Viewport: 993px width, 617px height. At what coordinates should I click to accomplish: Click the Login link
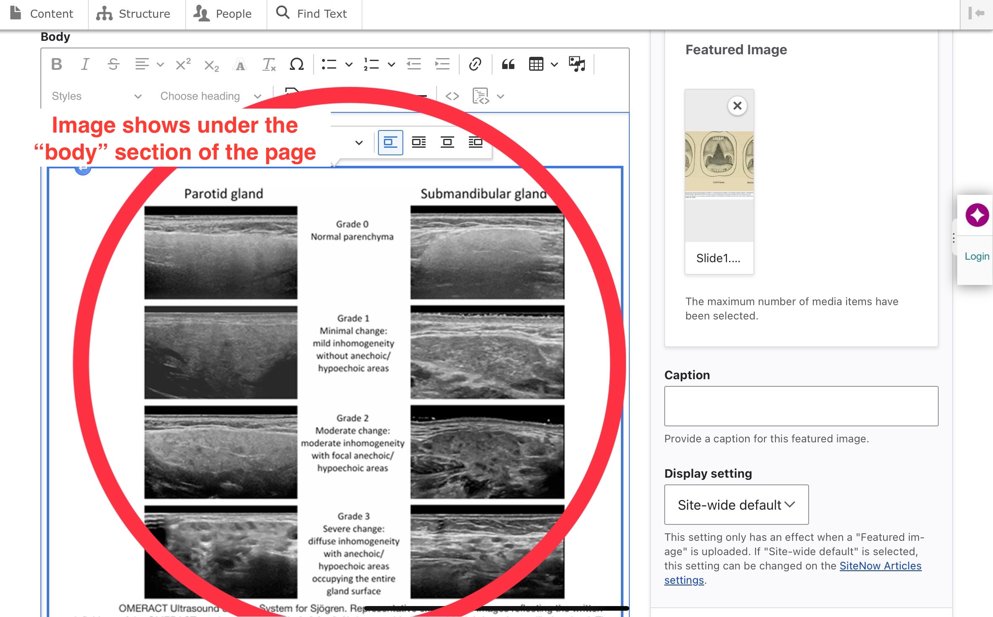[977, 255]
